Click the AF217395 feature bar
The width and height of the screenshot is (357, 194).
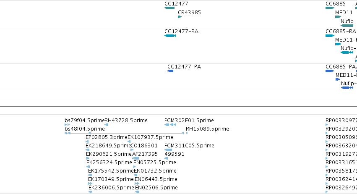tap(136, 158)
